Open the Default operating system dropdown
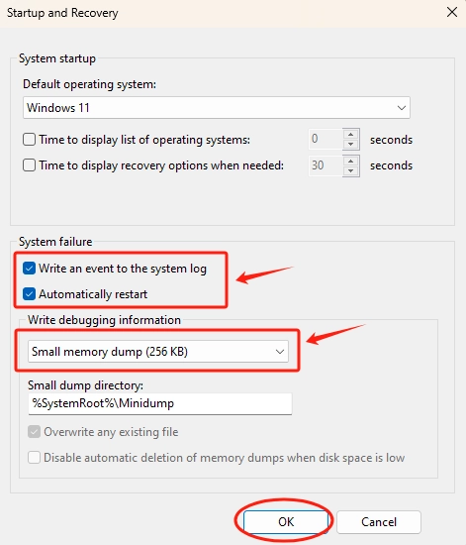Image resolution: width=466 pixels, height=545 pixels. [x=217, y=108]
